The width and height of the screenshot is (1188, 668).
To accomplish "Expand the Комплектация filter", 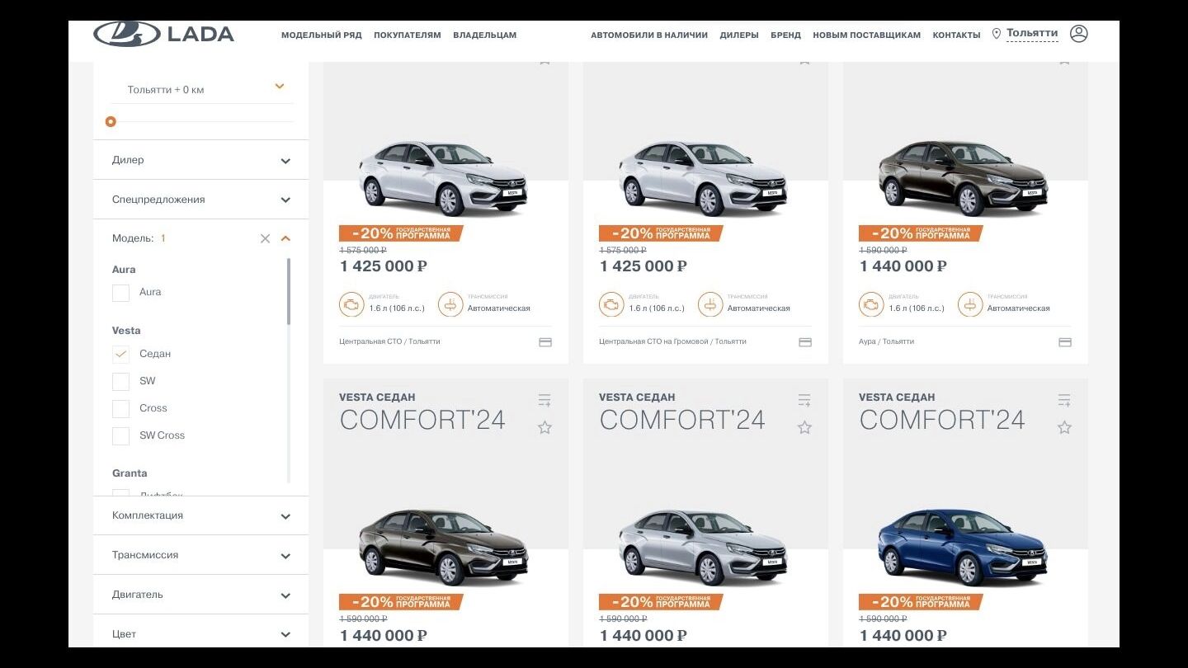I will click(200, 515).
